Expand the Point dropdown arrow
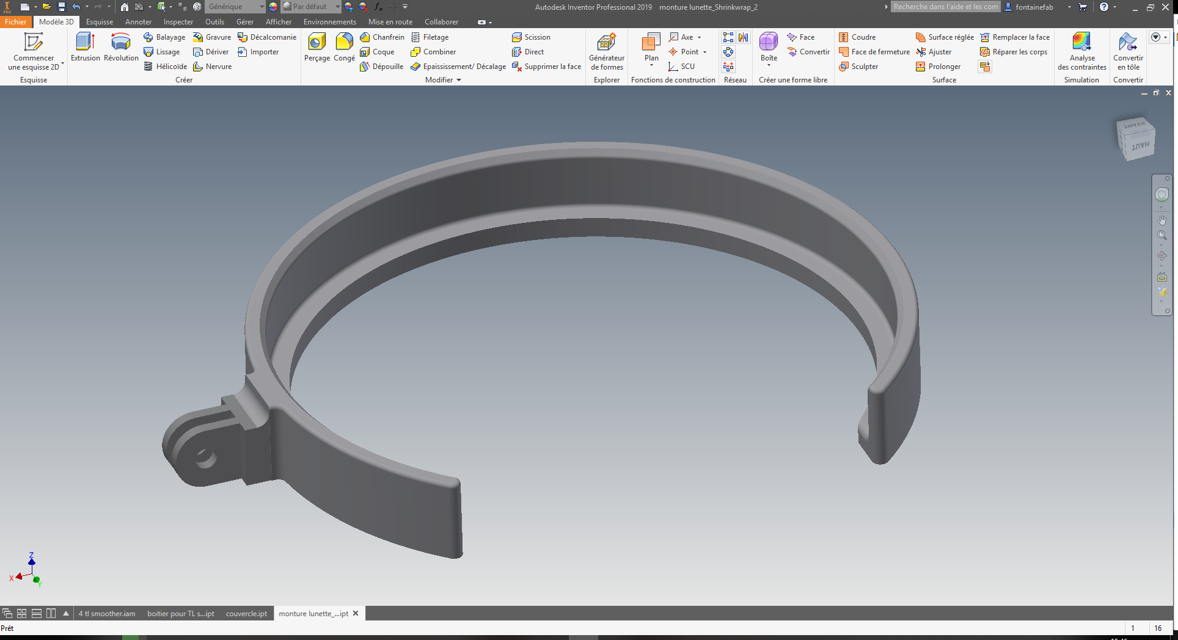 [704, 52]
